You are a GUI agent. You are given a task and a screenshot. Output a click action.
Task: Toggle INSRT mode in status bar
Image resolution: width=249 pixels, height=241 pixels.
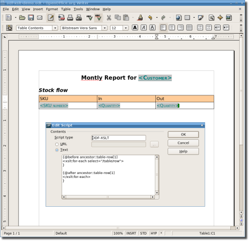point(131,233)
